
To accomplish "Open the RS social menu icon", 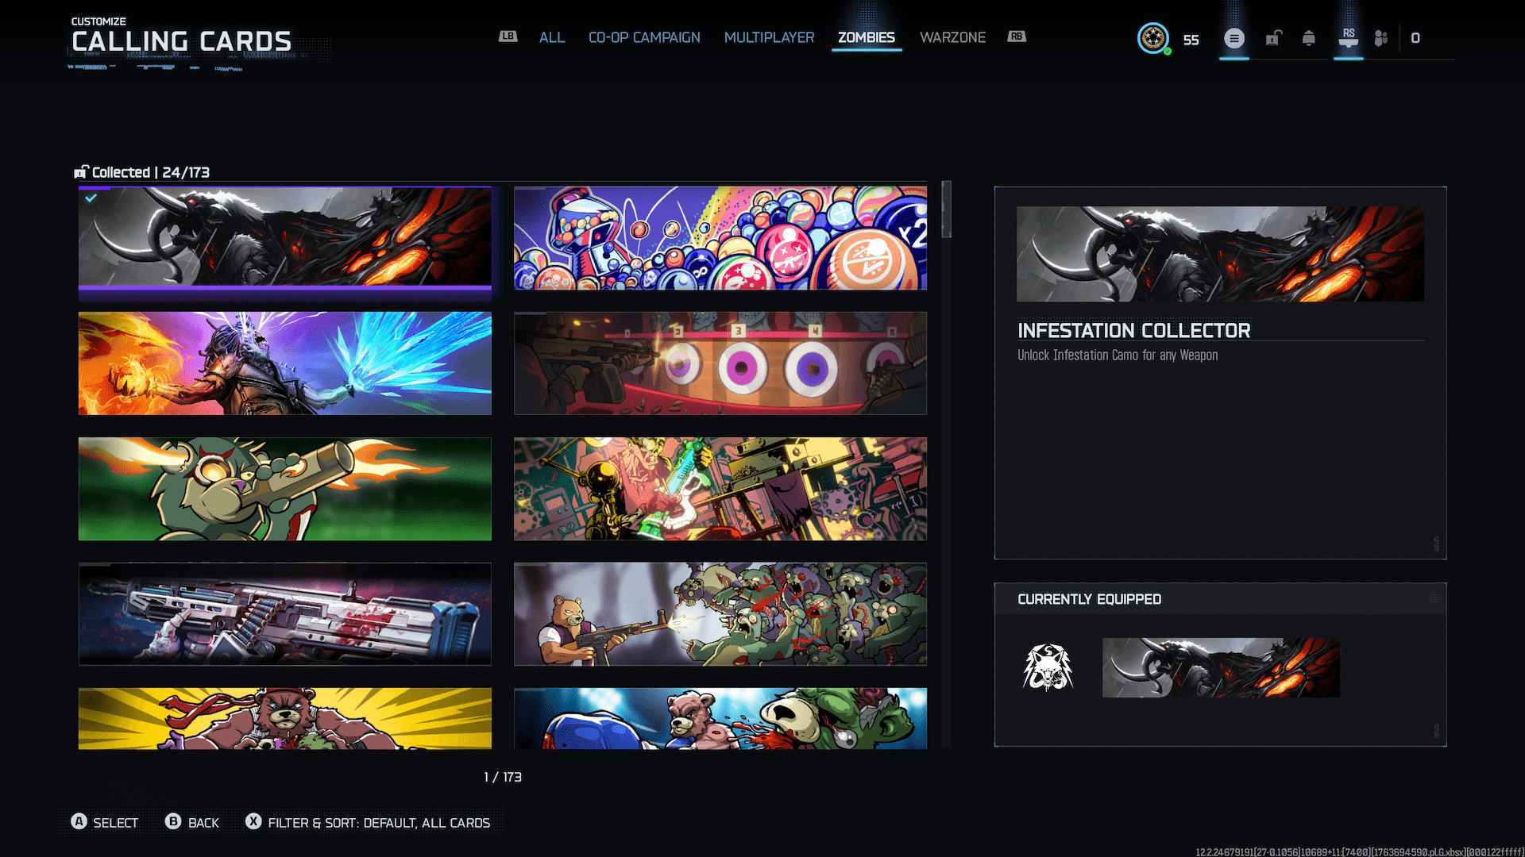I will [x=1348, y=37].
